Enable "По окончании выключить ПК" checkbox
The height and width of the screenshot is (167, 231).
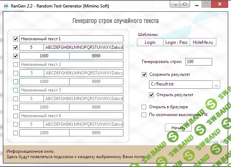(144, 115)
